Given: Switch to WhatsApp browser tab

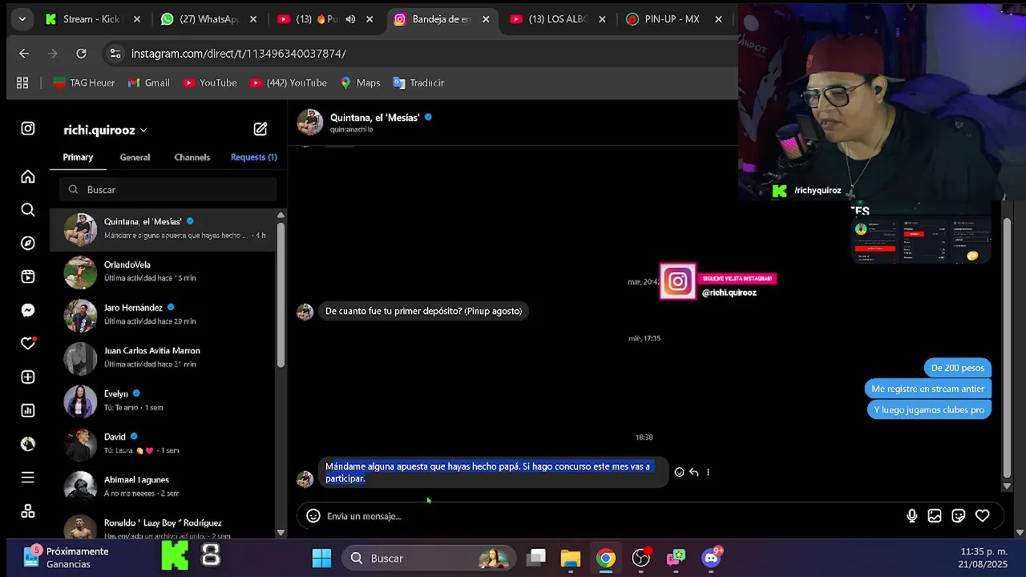Looking at the screenshot, I should 209,19.
